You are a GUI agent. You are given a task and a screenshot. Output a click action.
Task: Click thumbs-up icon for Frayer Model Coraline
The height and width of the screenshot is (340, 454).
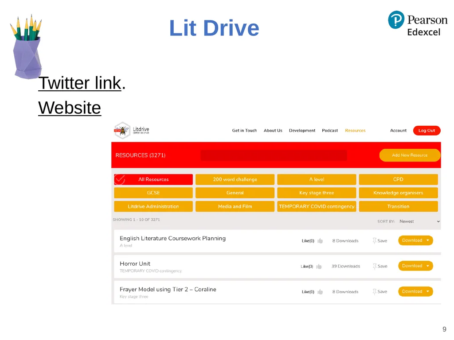point(320,292)
